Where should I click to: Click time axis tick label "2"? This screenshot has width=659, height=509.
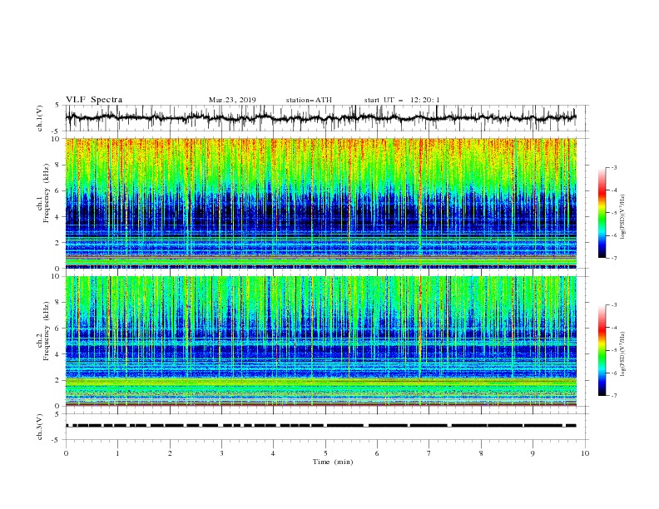click(170, 453)
